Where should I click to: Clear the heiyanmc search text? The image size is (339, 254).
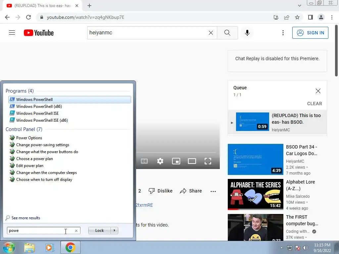click(211, 33)
